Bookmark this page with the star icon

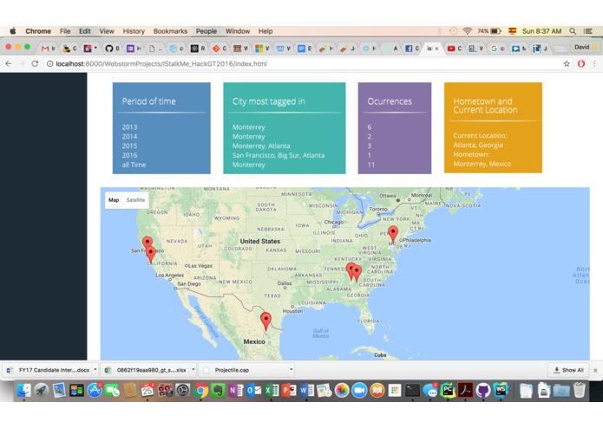567,64
